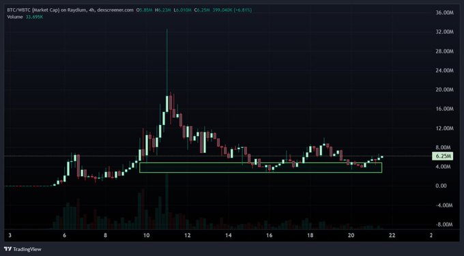This screenshot has width=464, height=256.
Task: Click the -8.00M price axis label
Action: (x=445, y=225)
